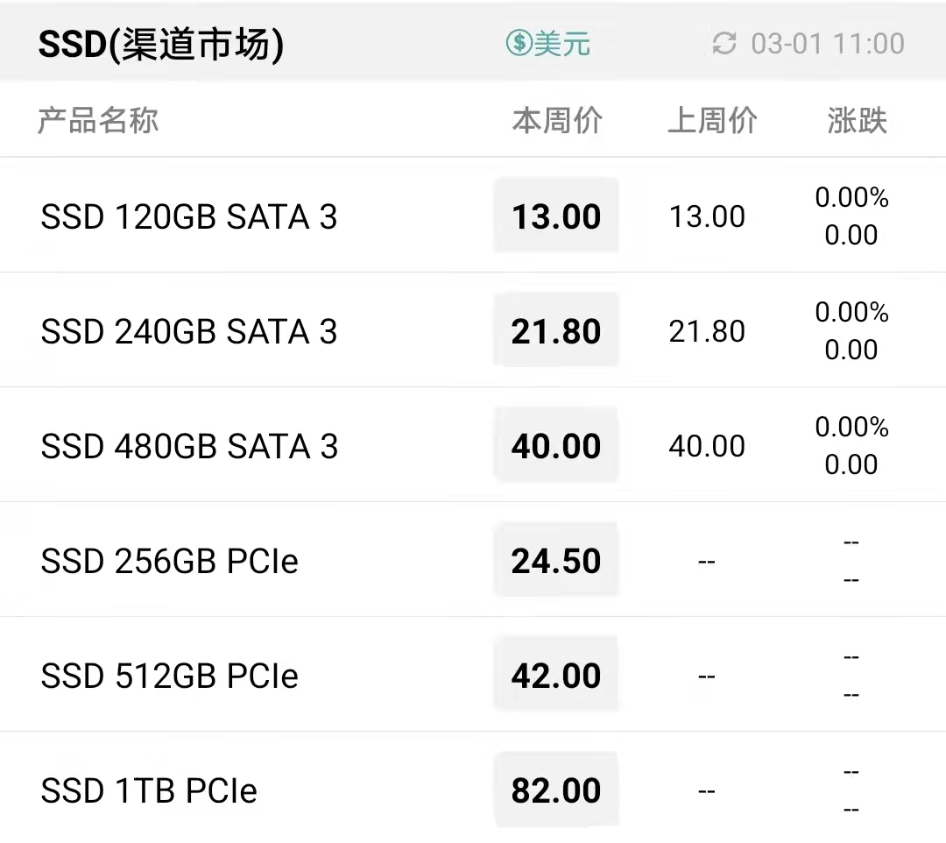Open SSD 512GB PCIe row
Image resolution: width=946 pixels, height=843 pixels.
[x=473, y=674]
